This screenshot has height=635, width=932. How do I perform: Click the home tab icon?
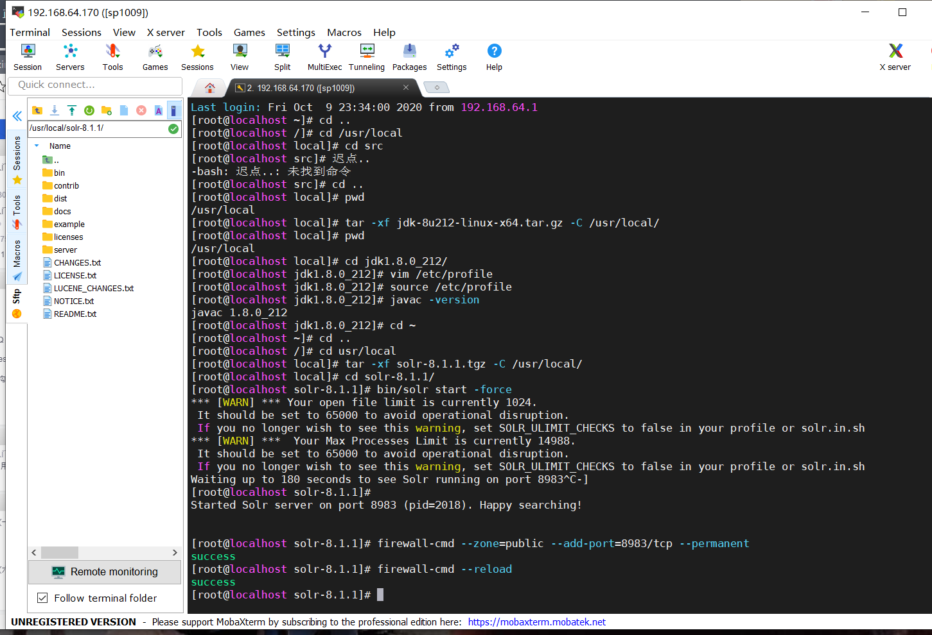[x=209, y=88]
